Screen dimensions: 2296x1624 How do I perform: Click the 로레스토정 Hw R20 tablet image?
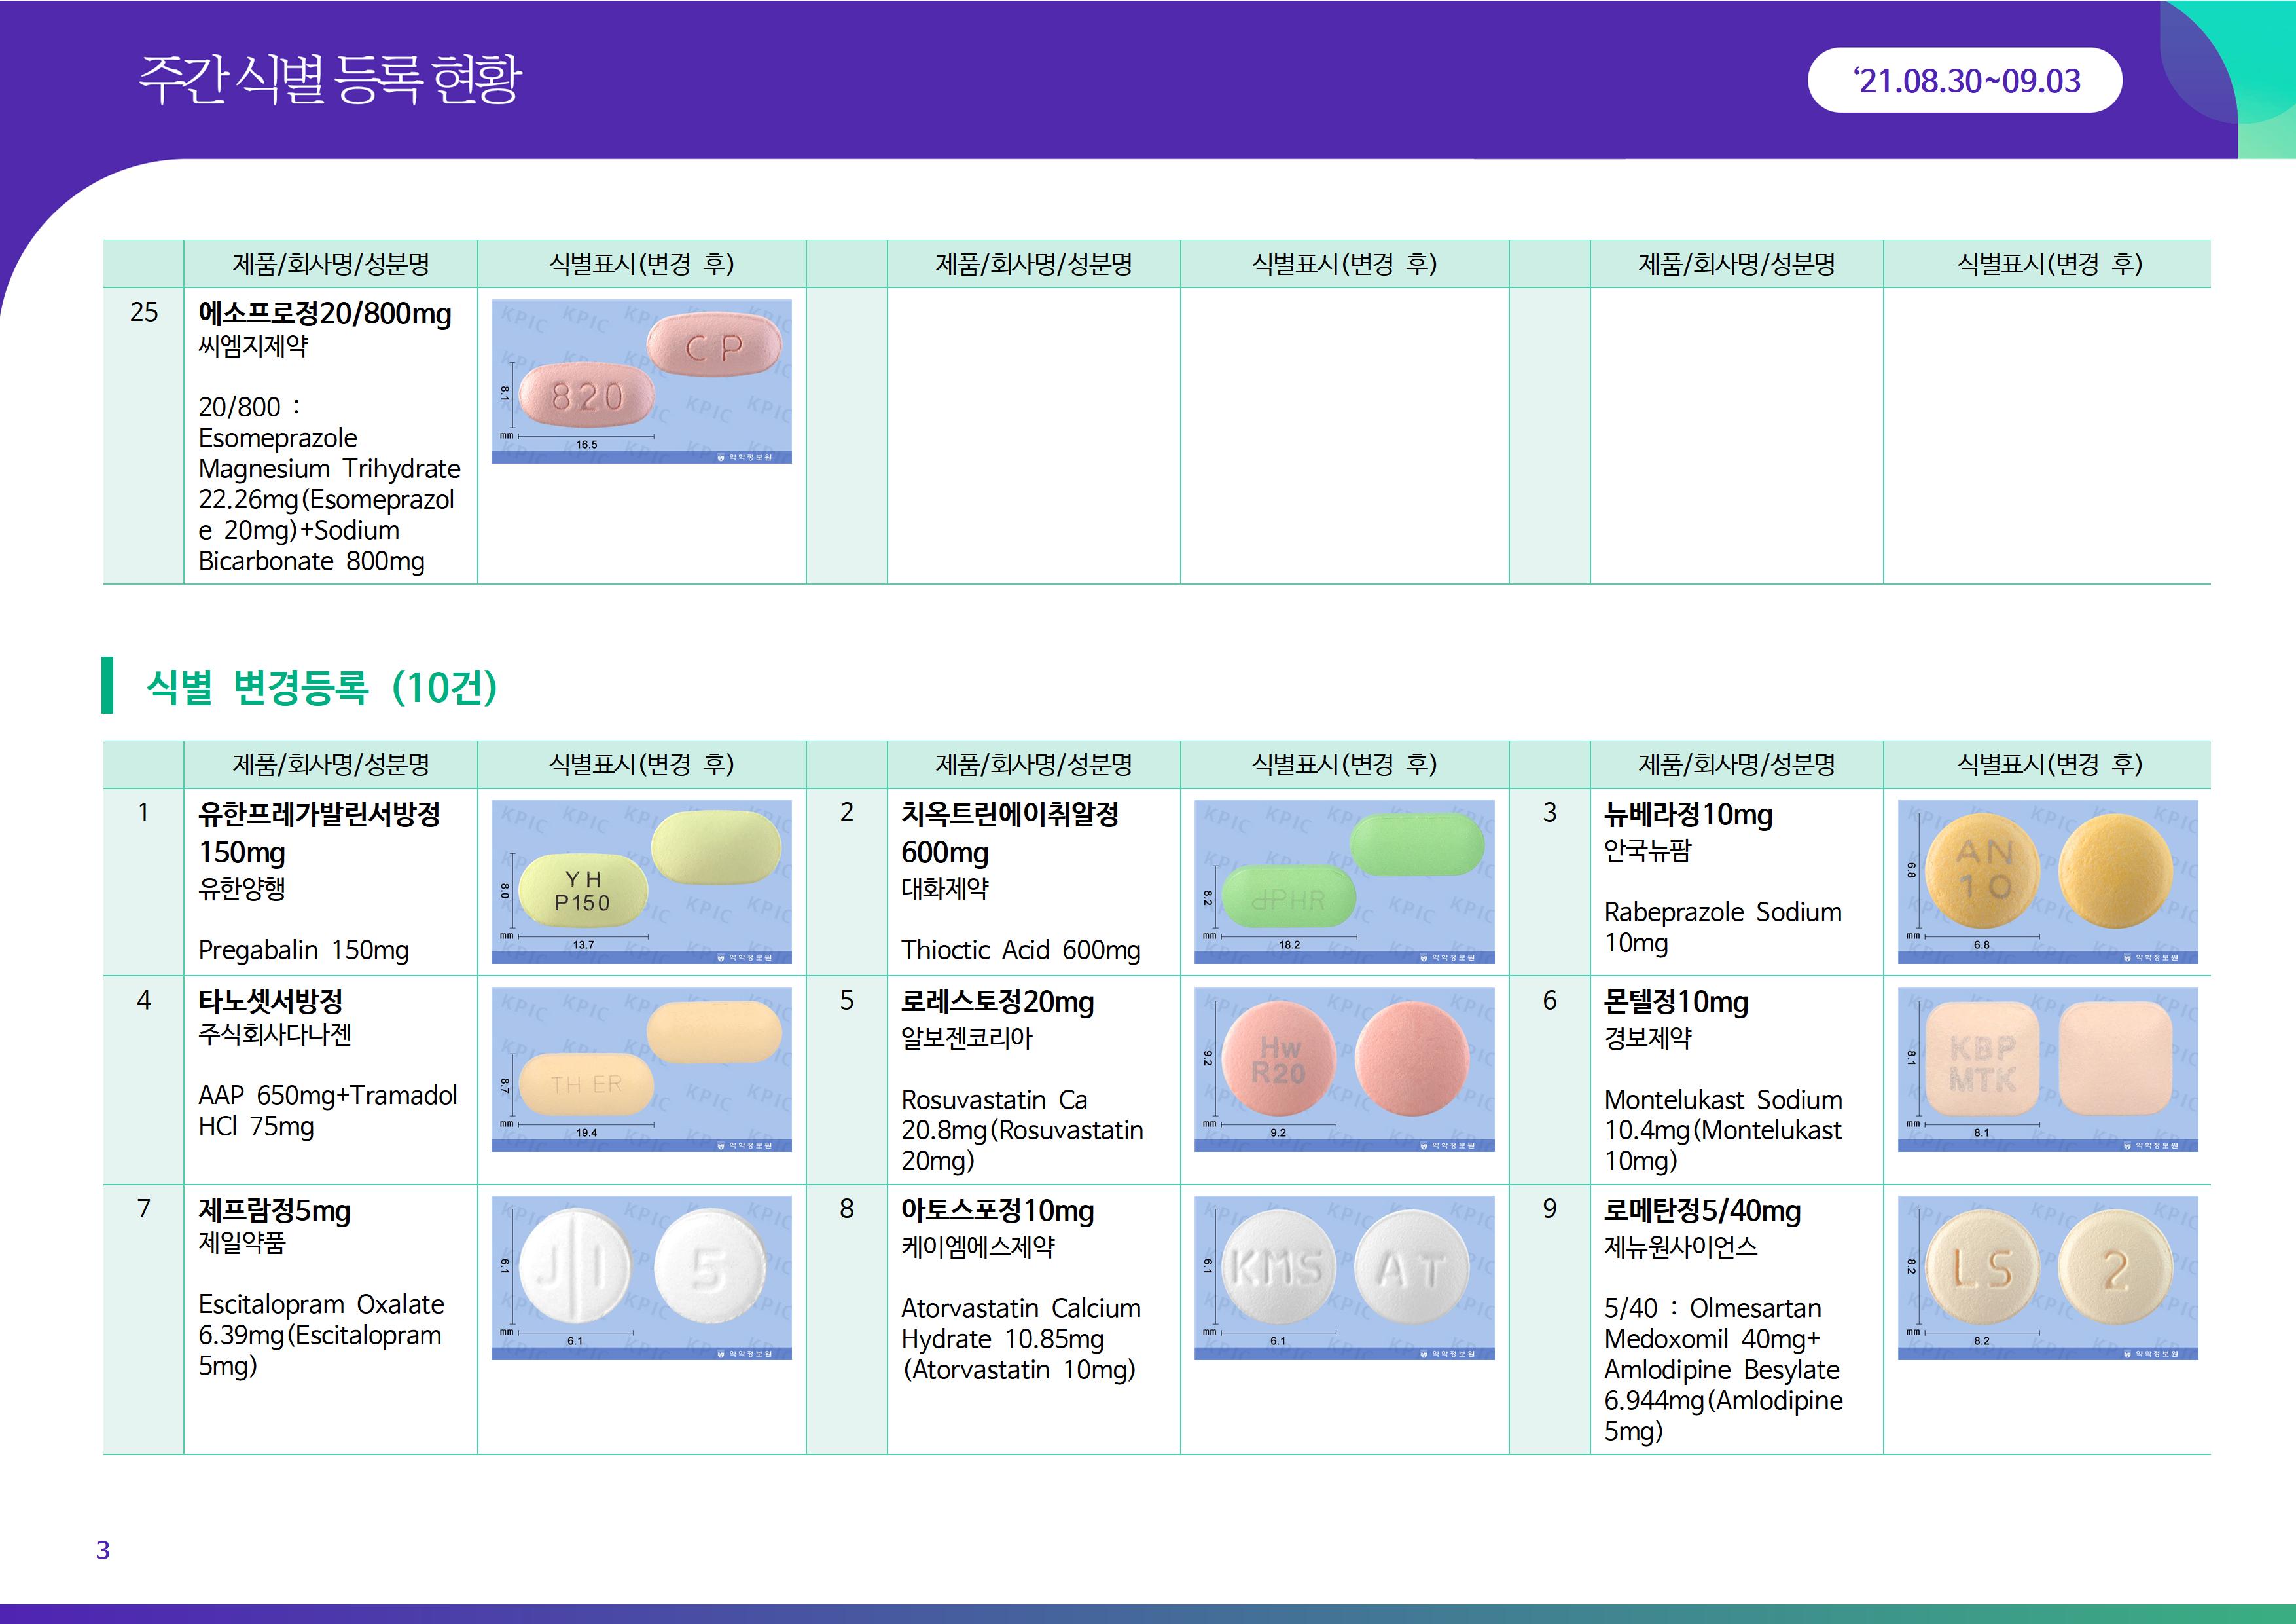tap(1344, 1069)
